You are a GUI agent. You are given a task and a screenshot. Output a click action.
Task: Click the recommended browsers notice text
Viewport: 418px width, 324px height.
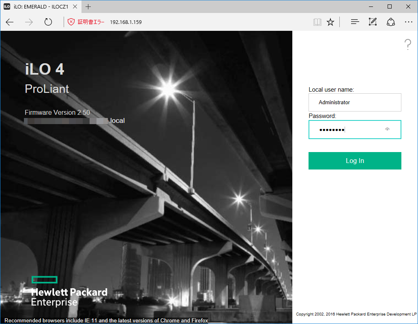click(106, 320)
